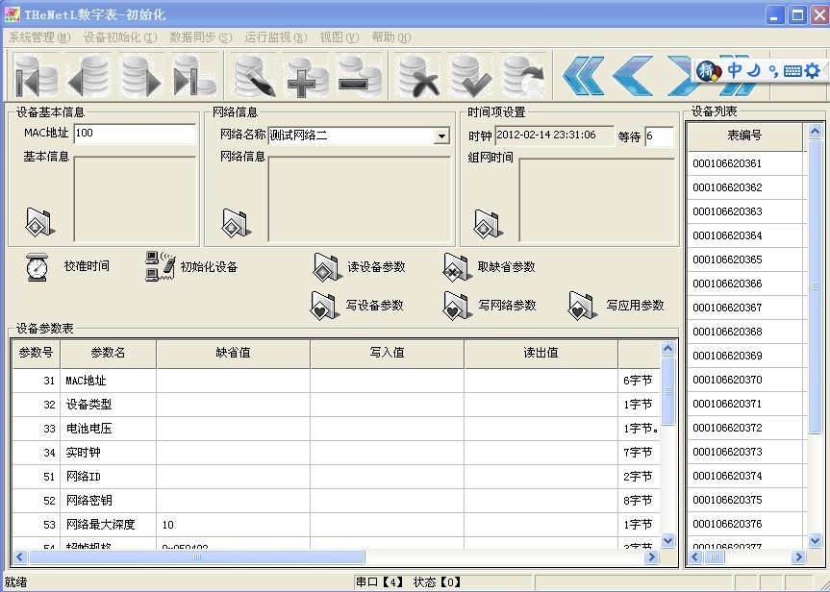This screenshot has width=830, height=592.
Task: Click the last record database icon
Action: click(195, 76)
